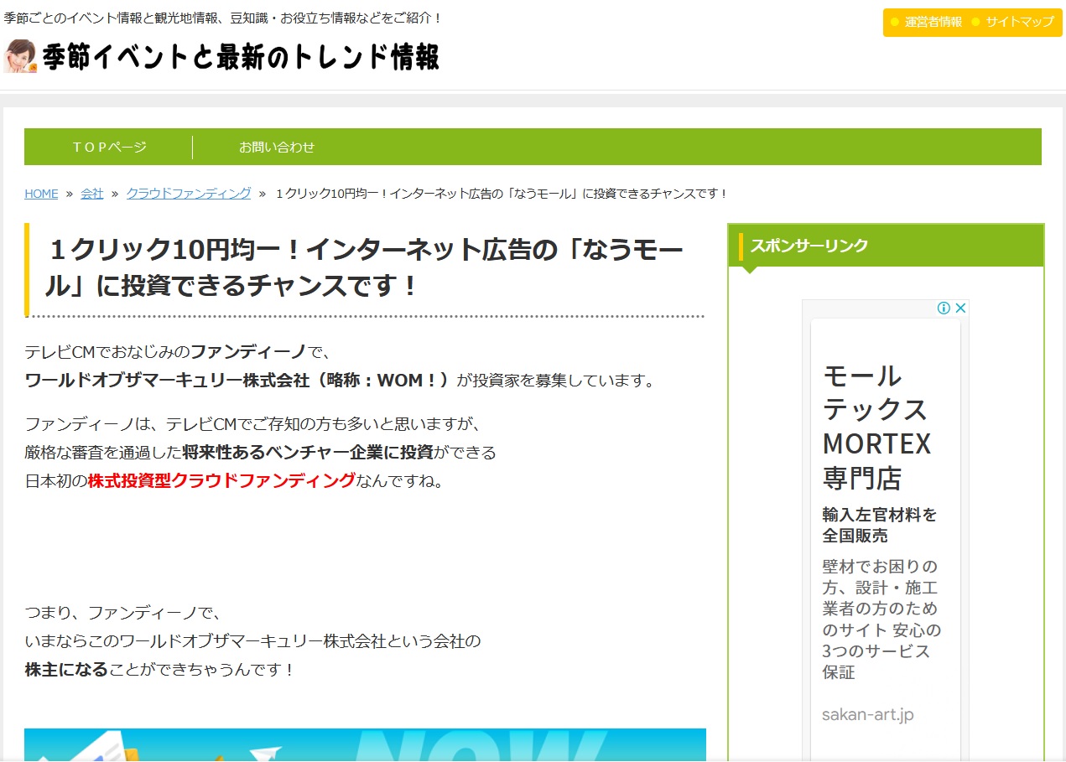Click the site tagline text at top
Screen dimensions: 1066x762
point(222,18)
